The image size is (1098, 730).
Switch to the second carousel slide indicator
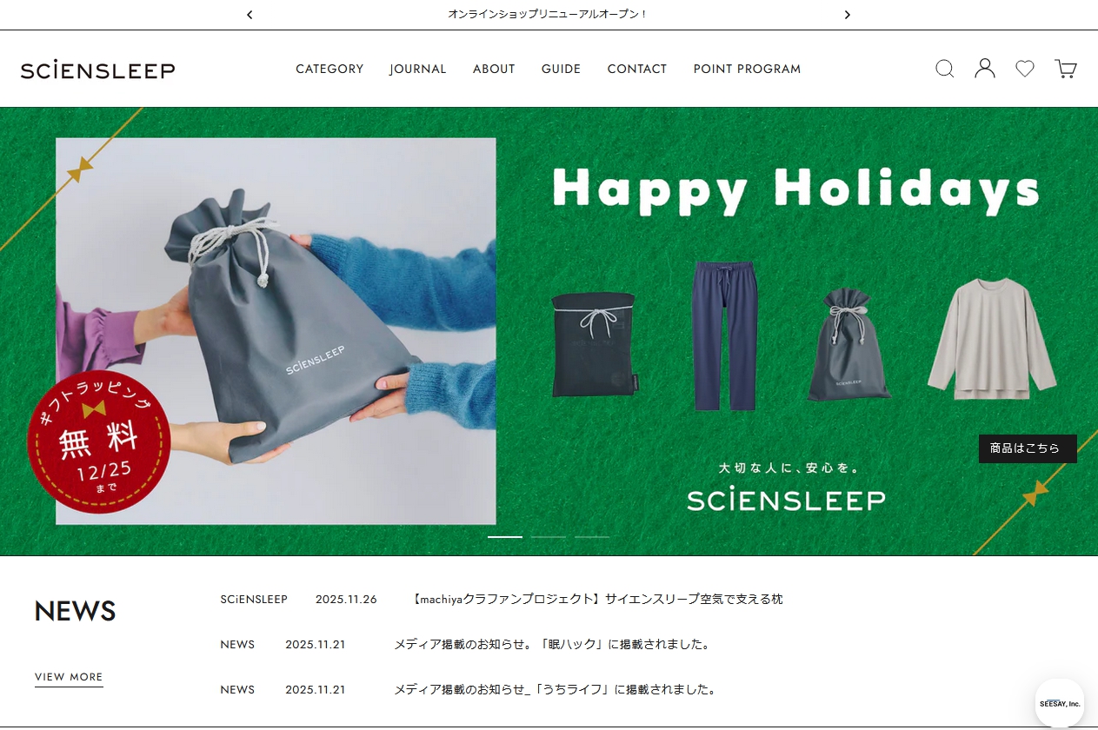(x=549, y=537)
